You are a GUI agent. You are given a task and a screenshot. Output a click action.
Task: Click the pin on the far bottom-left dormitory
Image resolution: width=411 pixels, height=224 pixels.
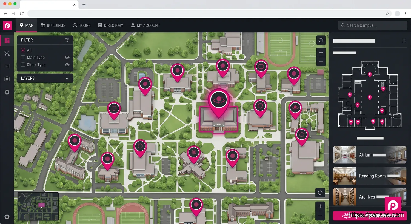pos(75,143)
